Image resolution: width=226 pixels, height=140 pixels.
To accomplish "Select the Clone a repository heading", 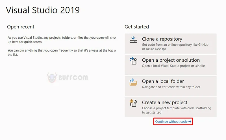I will point(162,39).
